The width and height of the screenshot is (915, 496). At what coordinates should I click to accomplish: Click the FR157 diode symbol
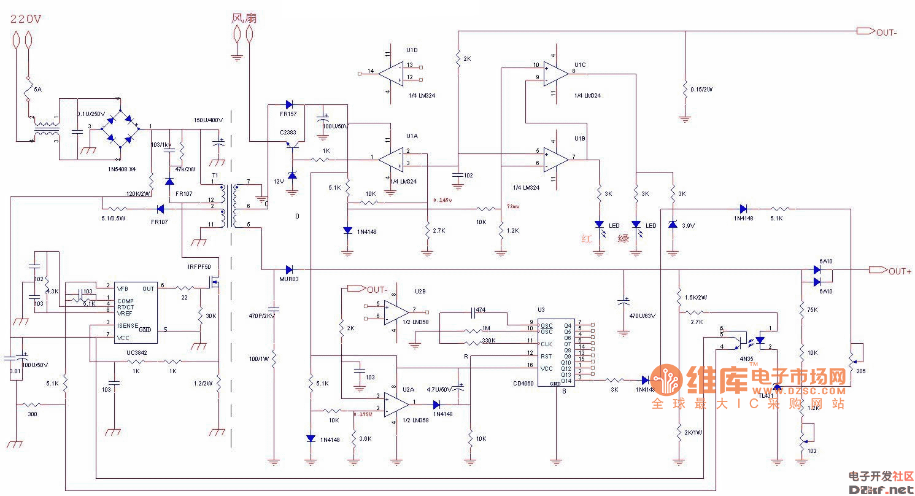291,104
